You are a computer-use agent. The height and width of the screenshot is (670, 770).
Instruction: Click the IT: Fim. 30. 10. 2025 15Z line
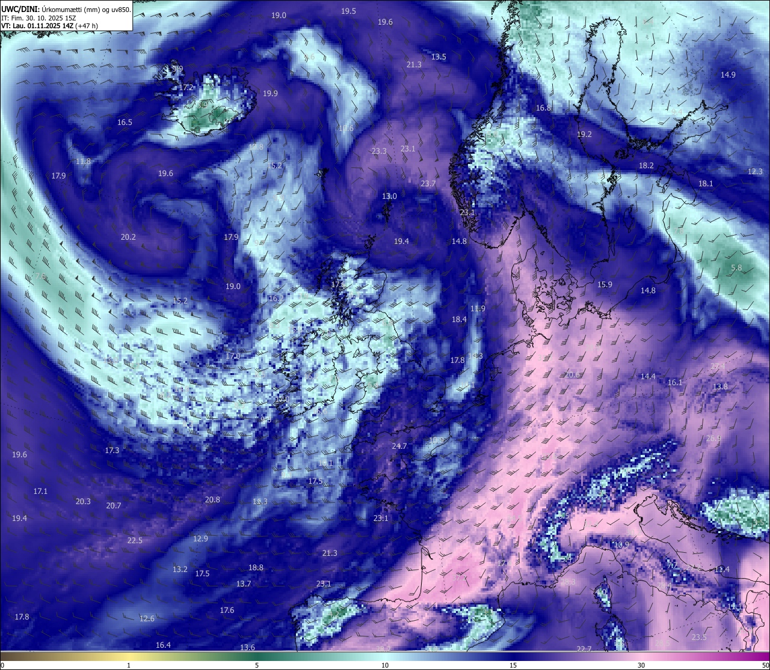point(38,17)
